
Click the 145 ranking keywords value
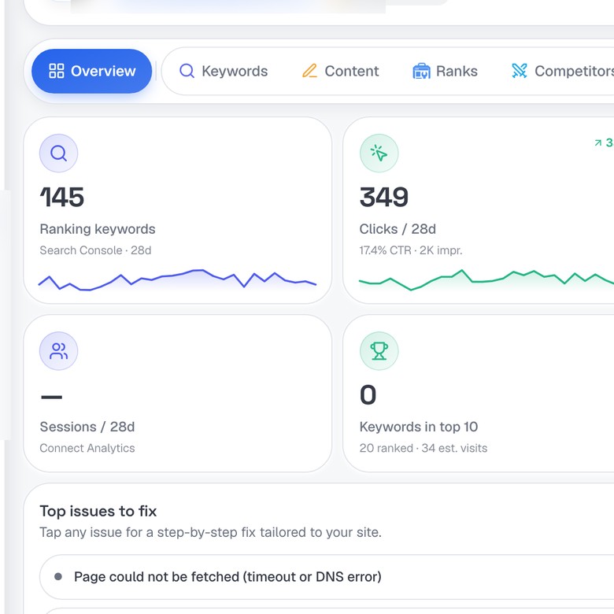[x=62, y=197]
